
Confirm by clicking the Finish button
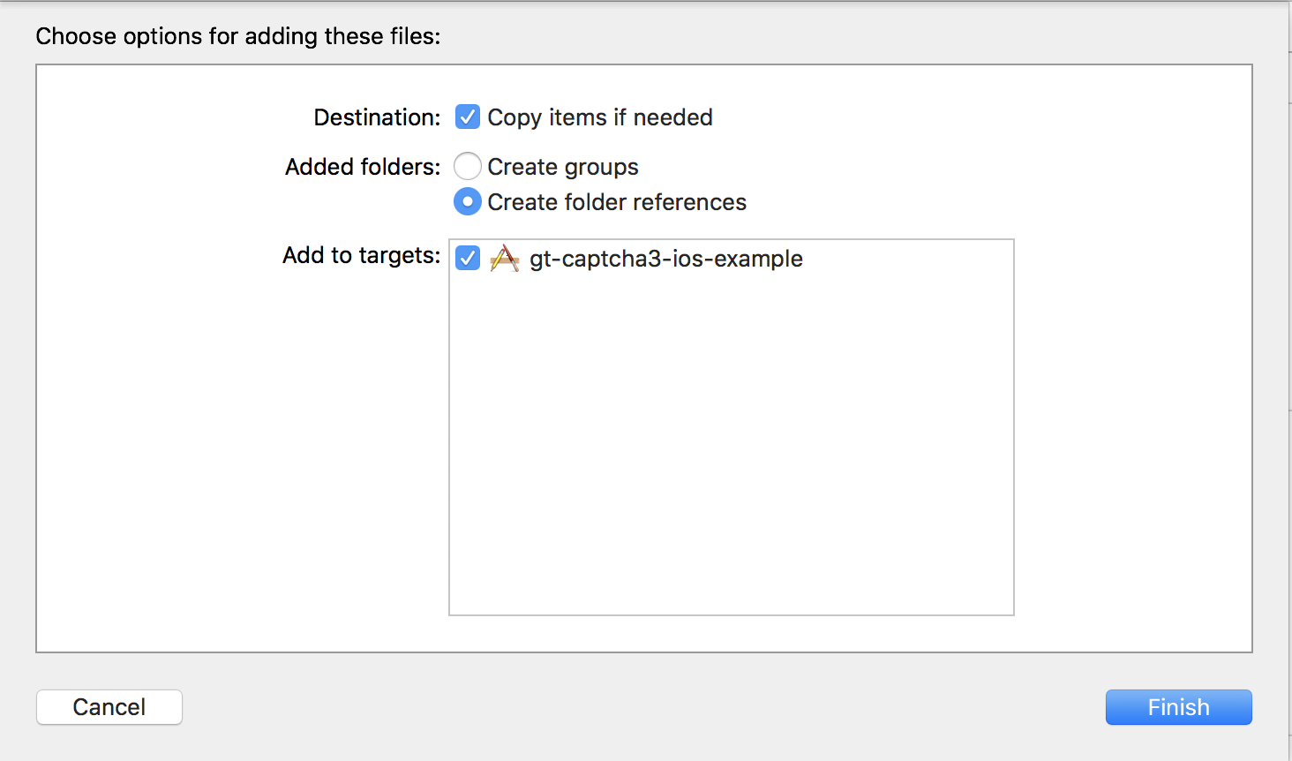[1178, 707]
